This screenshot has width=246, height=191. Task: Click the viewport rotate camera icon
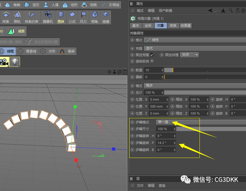120,72
